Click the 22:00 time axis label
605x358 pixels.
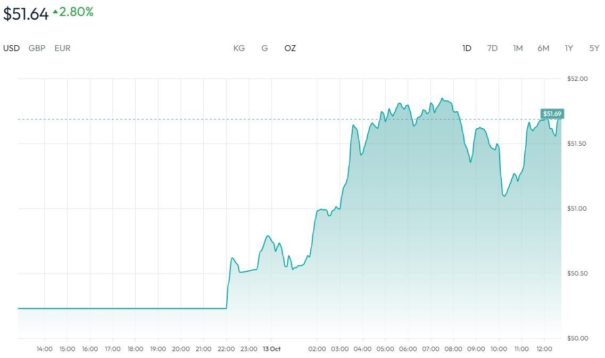tap(226, 349)
